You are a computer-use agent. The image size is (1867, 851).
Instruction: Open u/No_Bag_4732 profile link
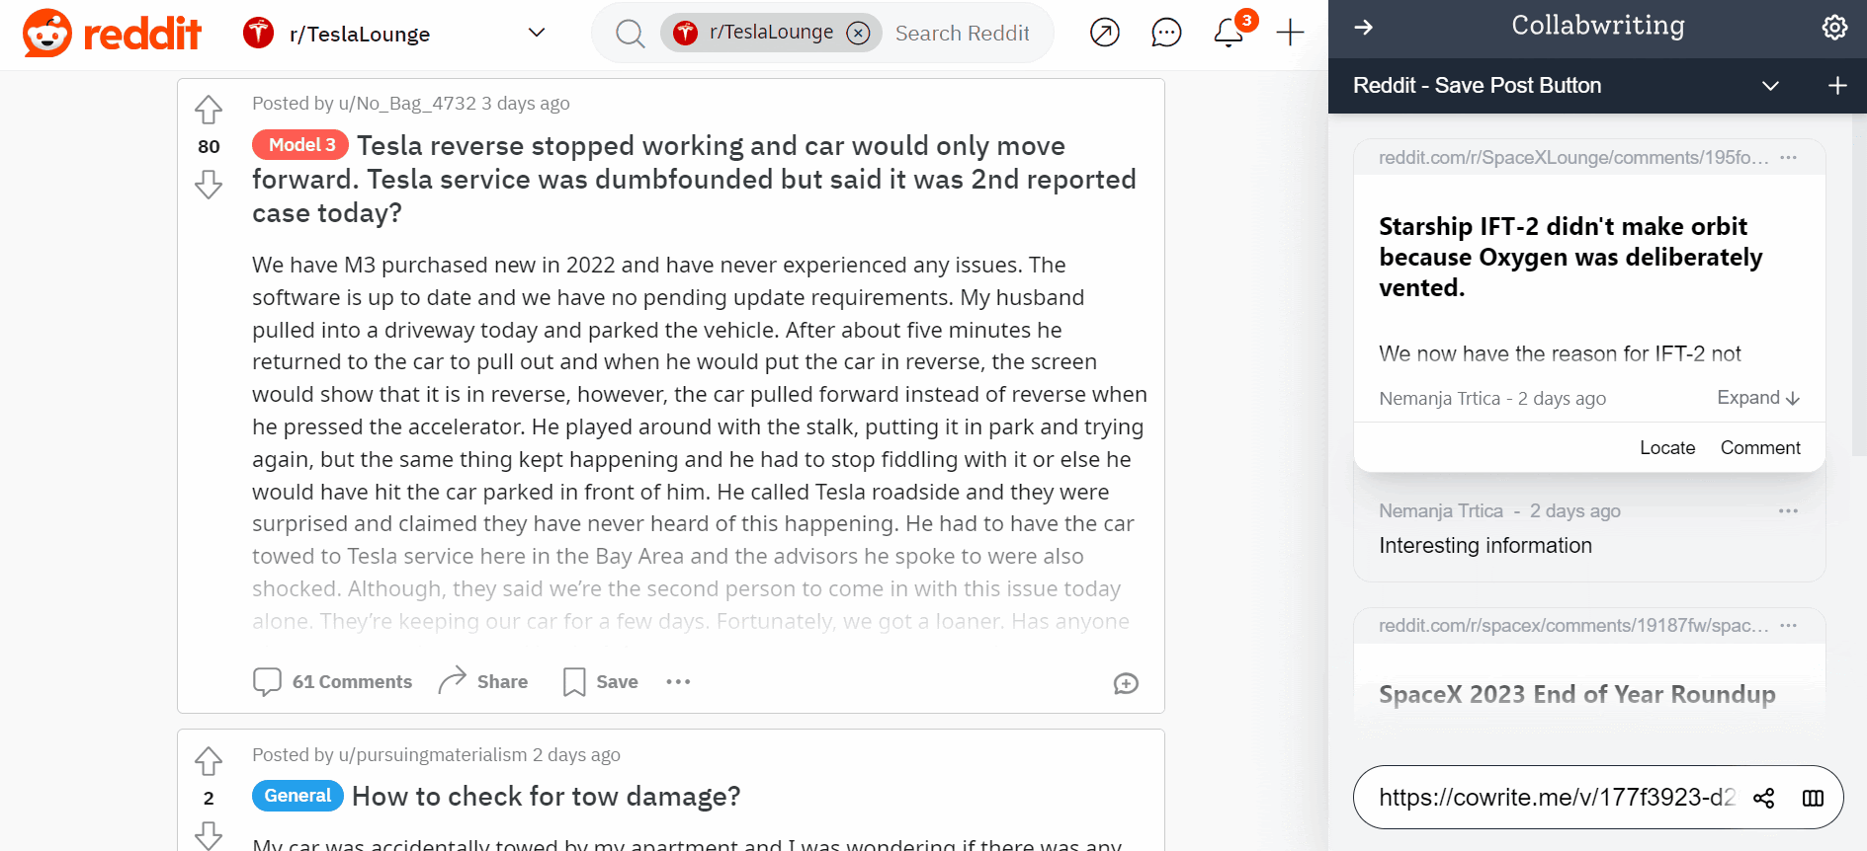coord(407,104)
